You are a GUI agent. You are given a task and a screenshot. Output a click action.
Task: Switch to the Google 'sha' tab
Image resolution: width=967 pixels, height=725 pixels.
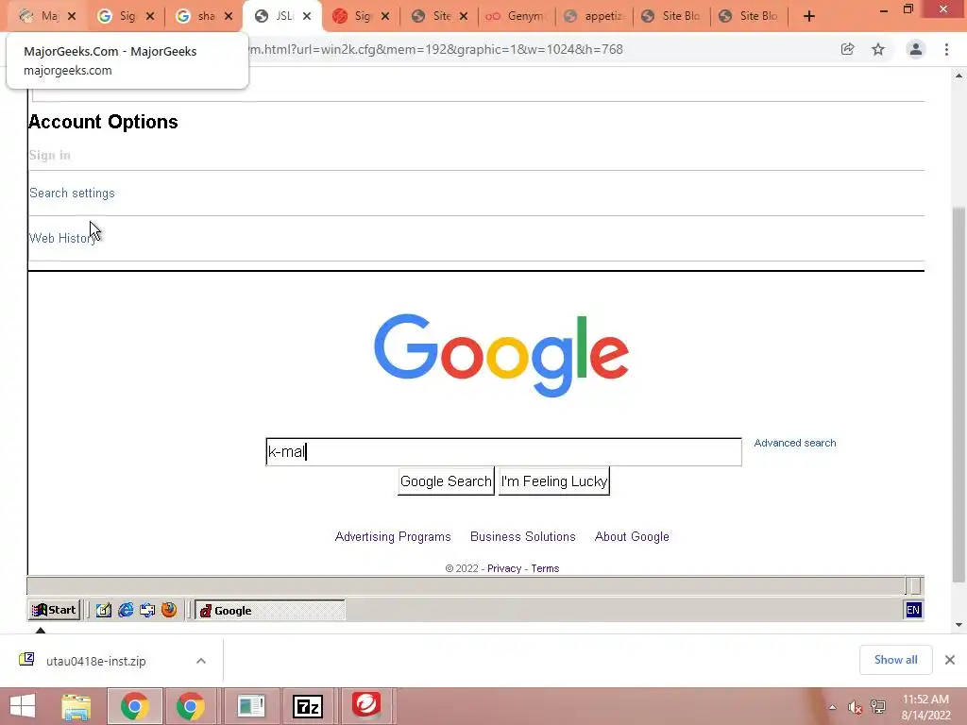tap(202, 16)
